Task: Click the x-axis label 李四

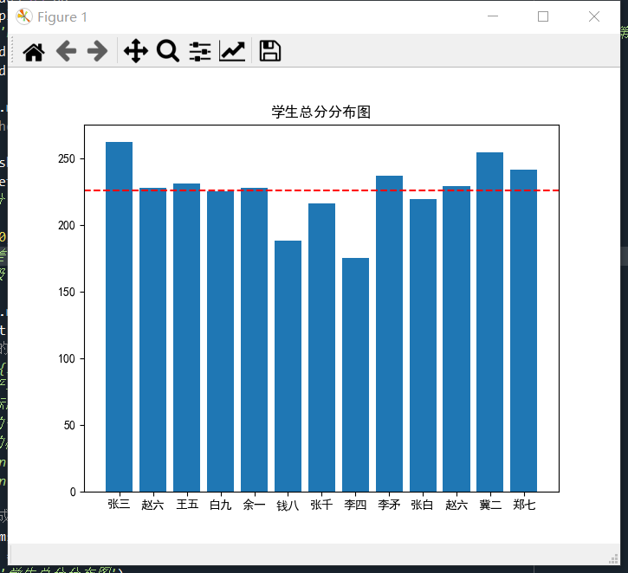Action: point(355,505)
